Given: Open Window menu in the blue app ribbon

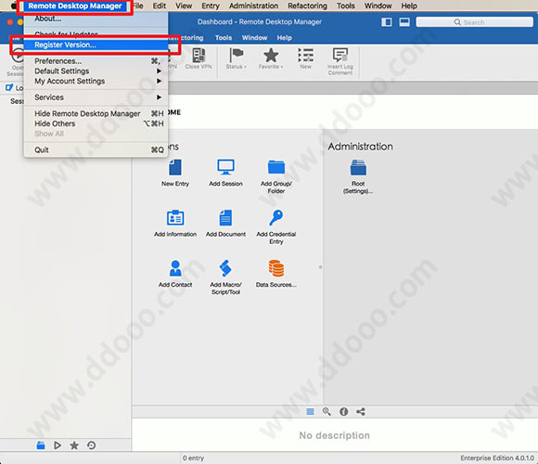Looking at the screenshot, I should point(254,38).
